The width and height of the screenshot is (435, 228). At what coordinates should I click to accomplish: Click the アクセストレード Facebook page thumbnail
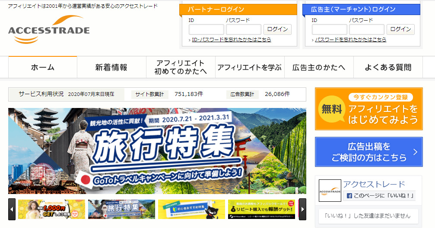coord(330,191)
